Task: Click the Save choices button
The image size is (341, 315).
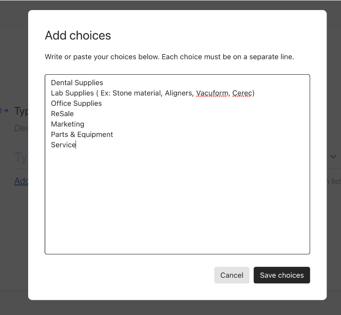Action: (x=281, y=275)
